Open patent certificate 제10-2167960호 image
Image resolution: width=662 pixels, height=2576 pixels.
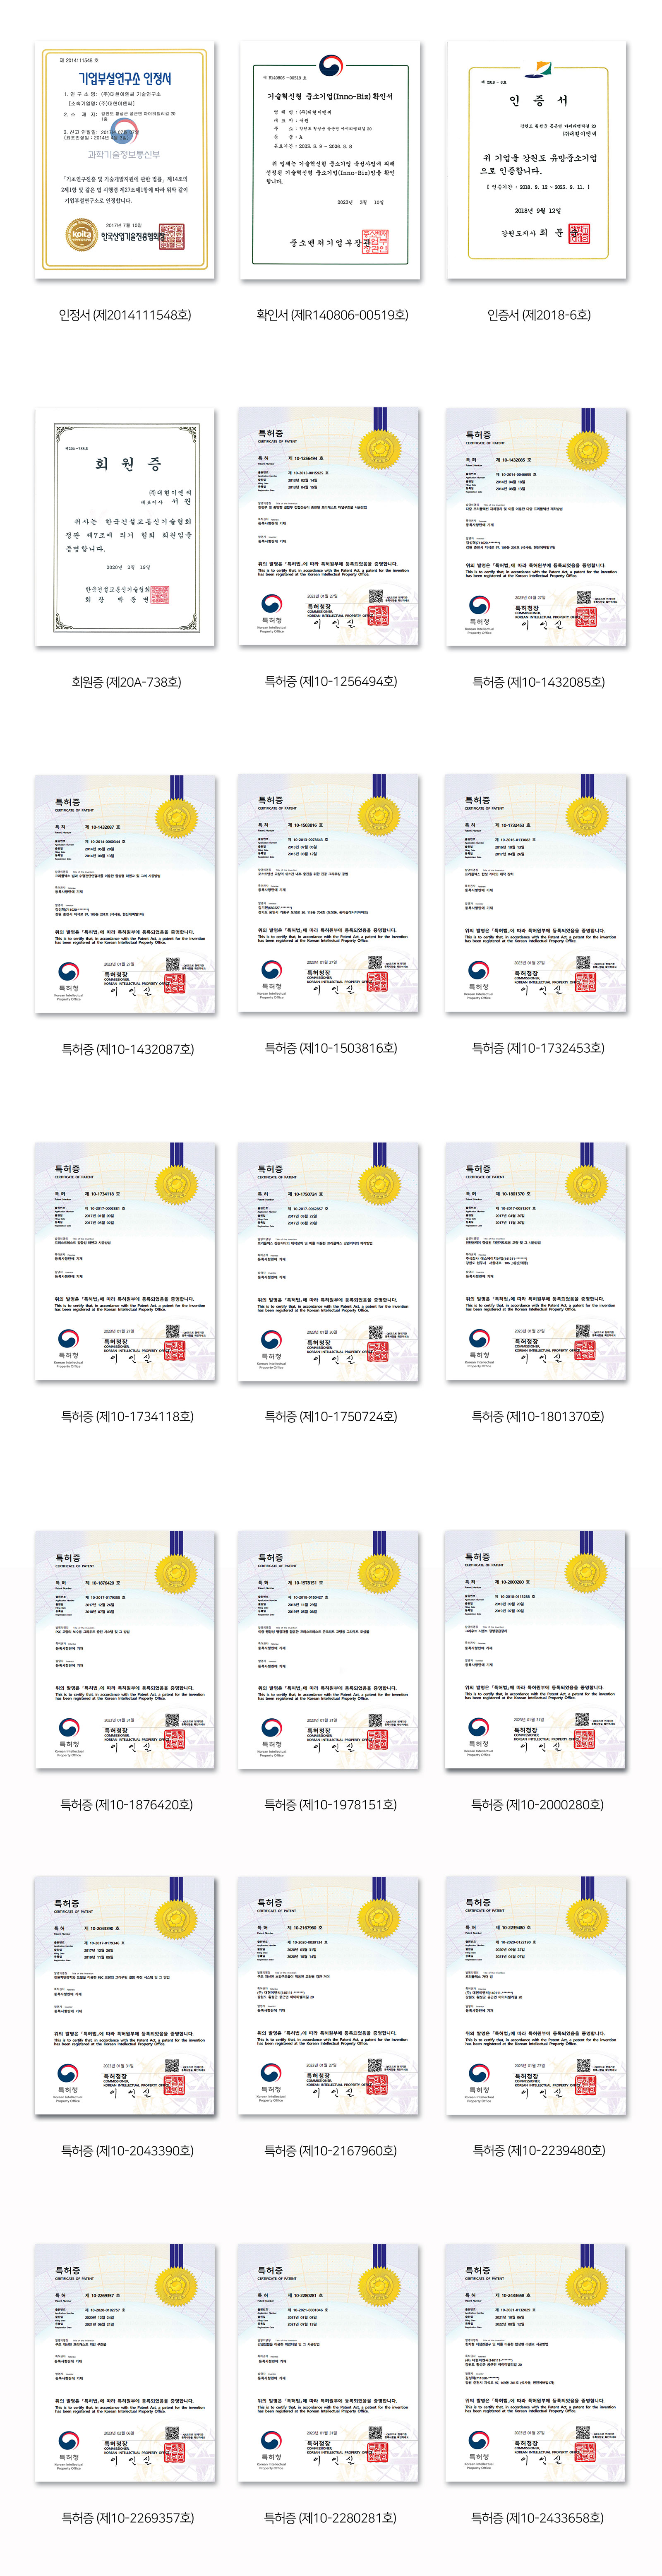click(329, 1996)
